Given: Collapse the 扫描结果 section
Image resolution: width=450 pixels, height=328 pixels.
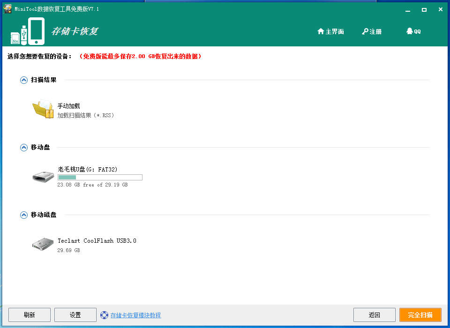Looking at the screenshot, I should (x=24, y=80).
